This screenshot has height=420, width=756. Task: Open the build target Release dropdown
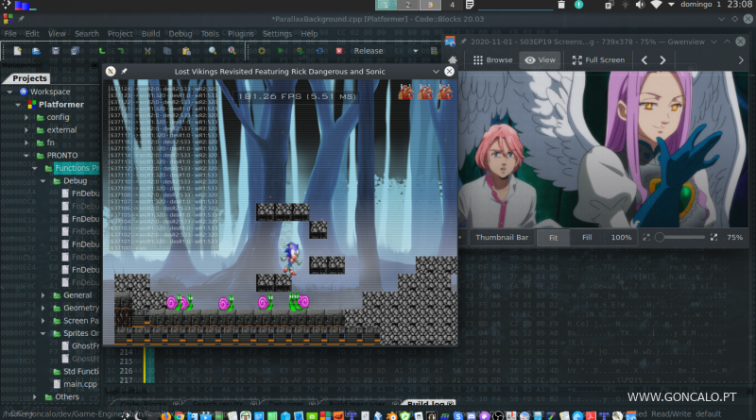(385, 51)
